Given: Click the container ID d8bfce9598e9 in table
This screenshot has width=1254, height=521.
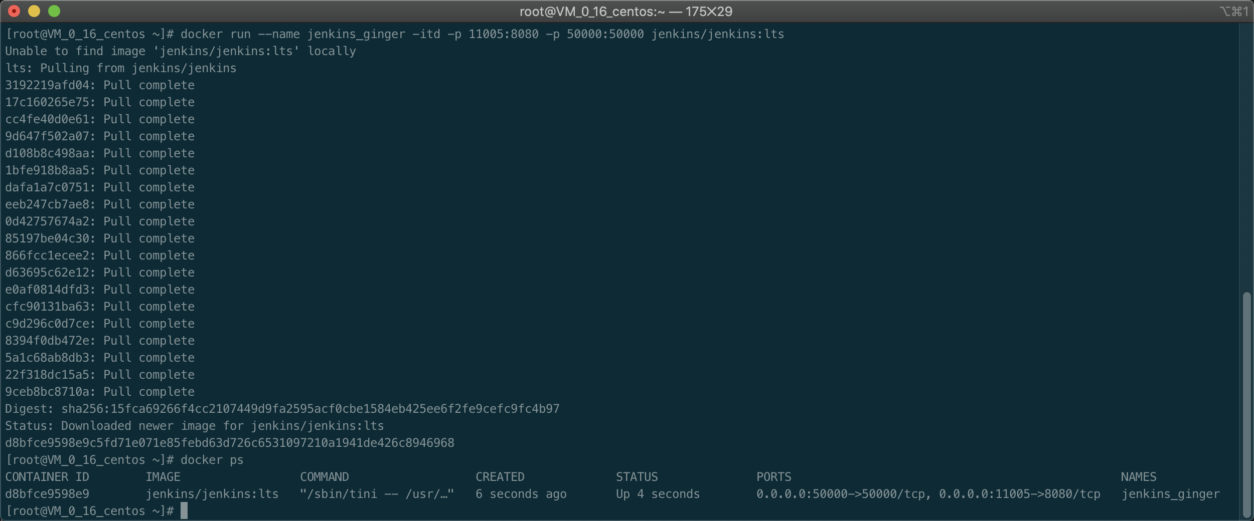Looking at the screenshot, I should coord(47,494).
